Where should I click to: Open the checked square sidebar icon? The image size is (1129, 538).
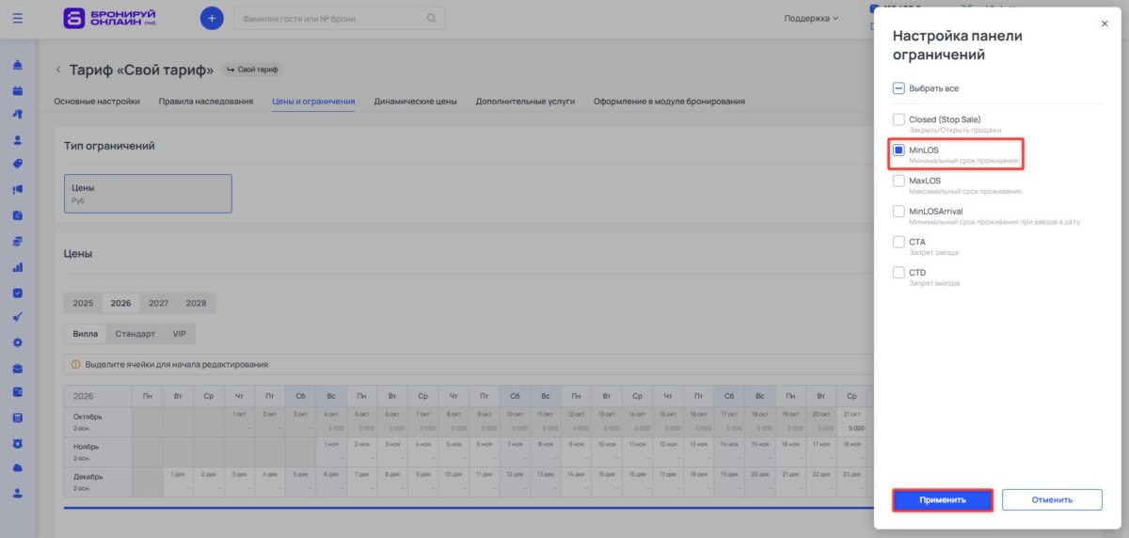(18, 292)
